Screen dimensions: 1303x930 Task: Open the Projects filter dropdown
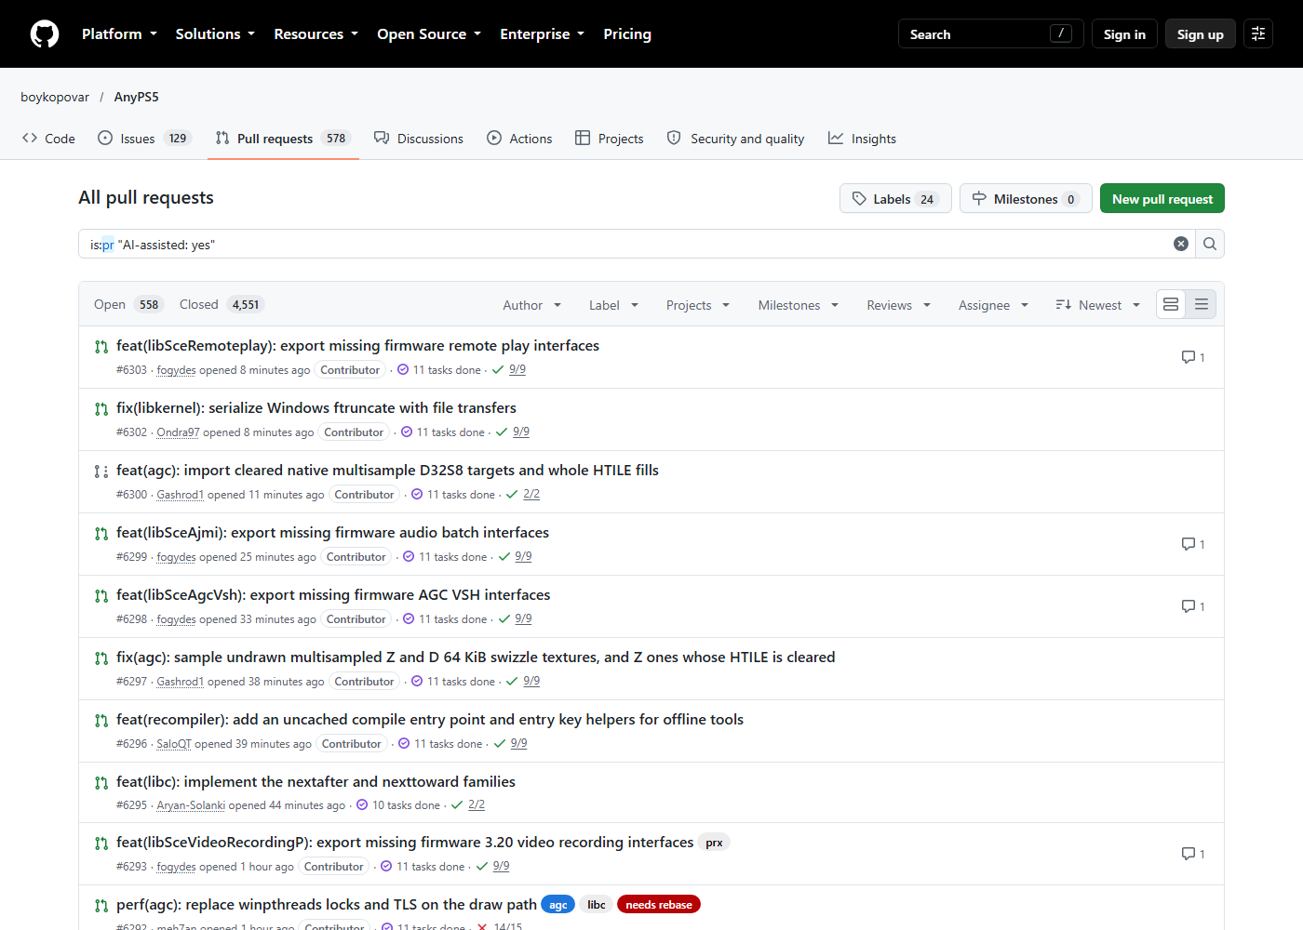(x=698, y=305)
